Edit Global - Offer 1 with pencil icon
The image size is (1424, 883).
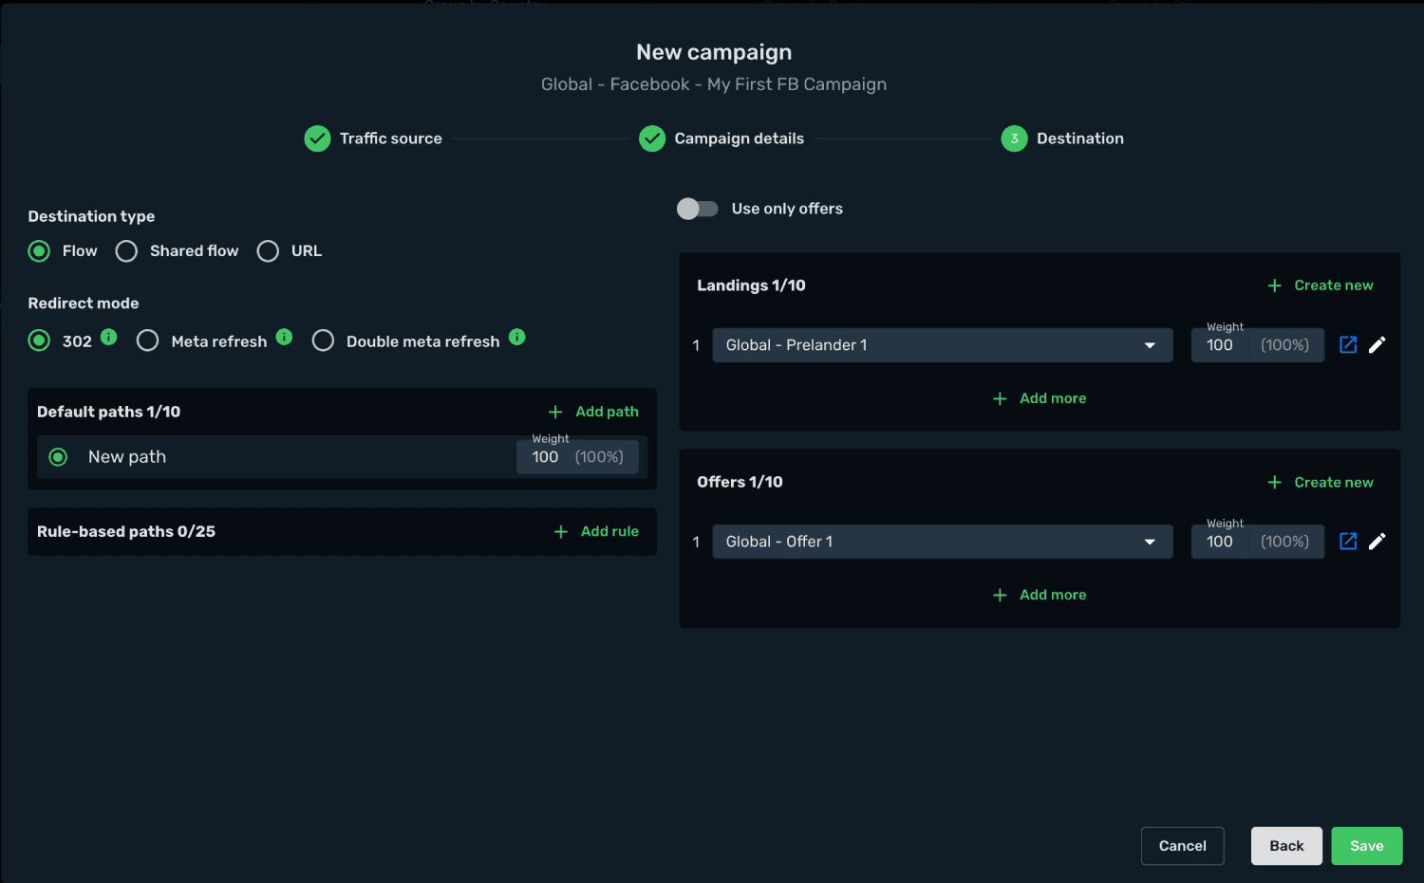(1377, 542)
